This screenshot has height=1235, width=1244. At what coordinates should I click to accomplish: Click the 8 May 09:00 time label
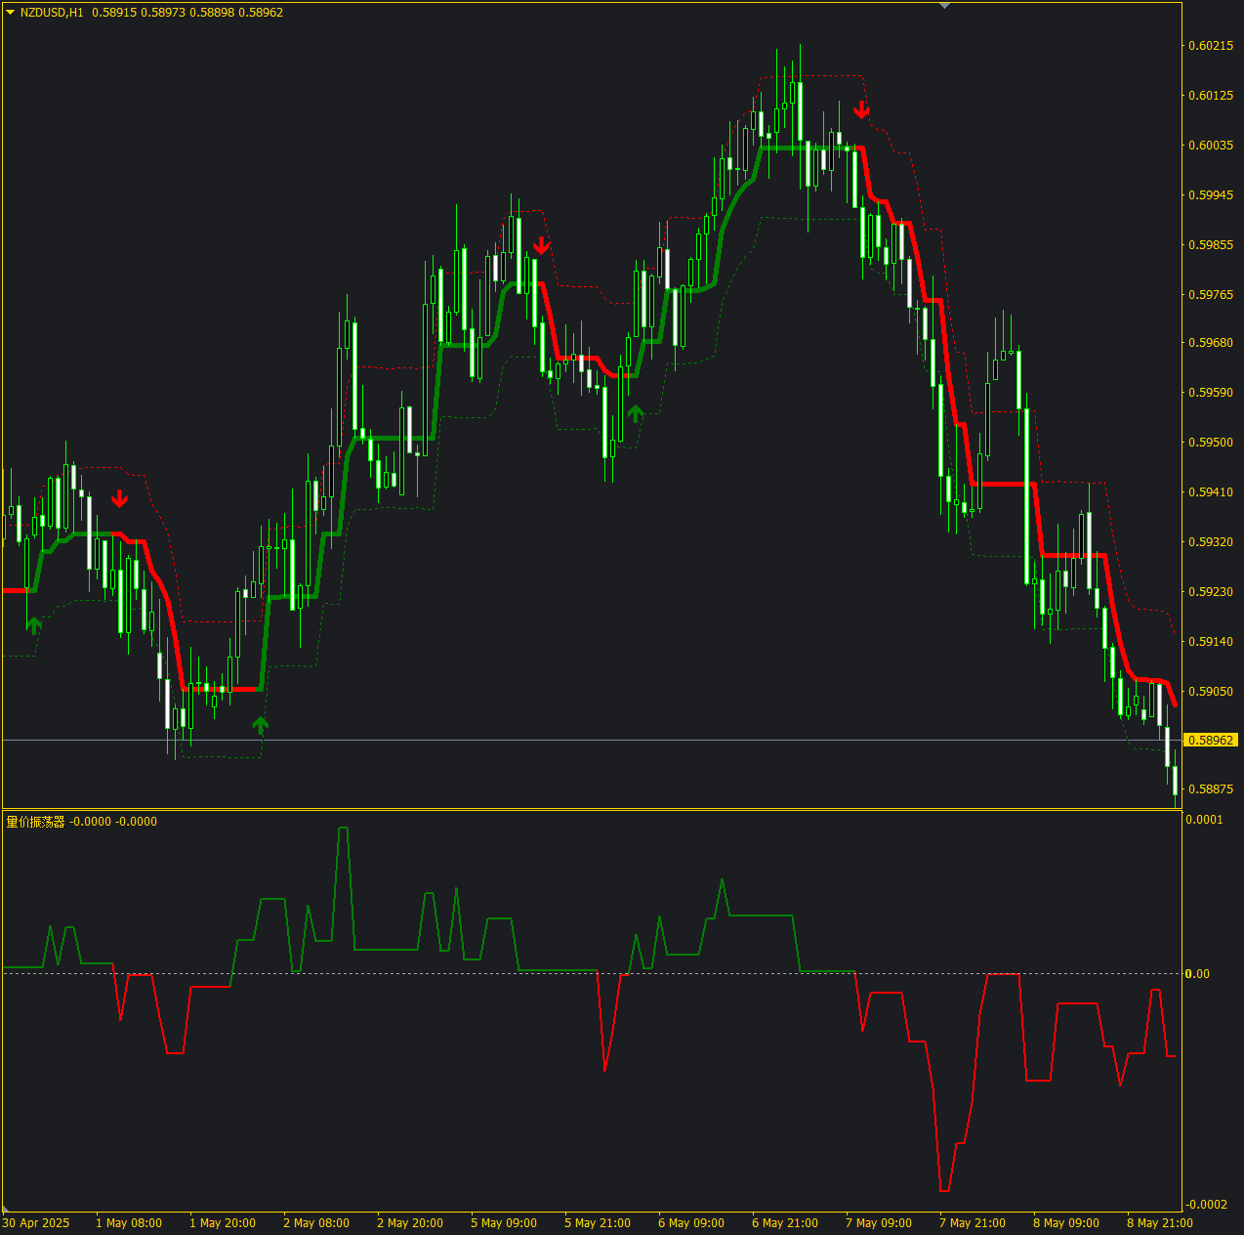[x=1066, y=1222]
